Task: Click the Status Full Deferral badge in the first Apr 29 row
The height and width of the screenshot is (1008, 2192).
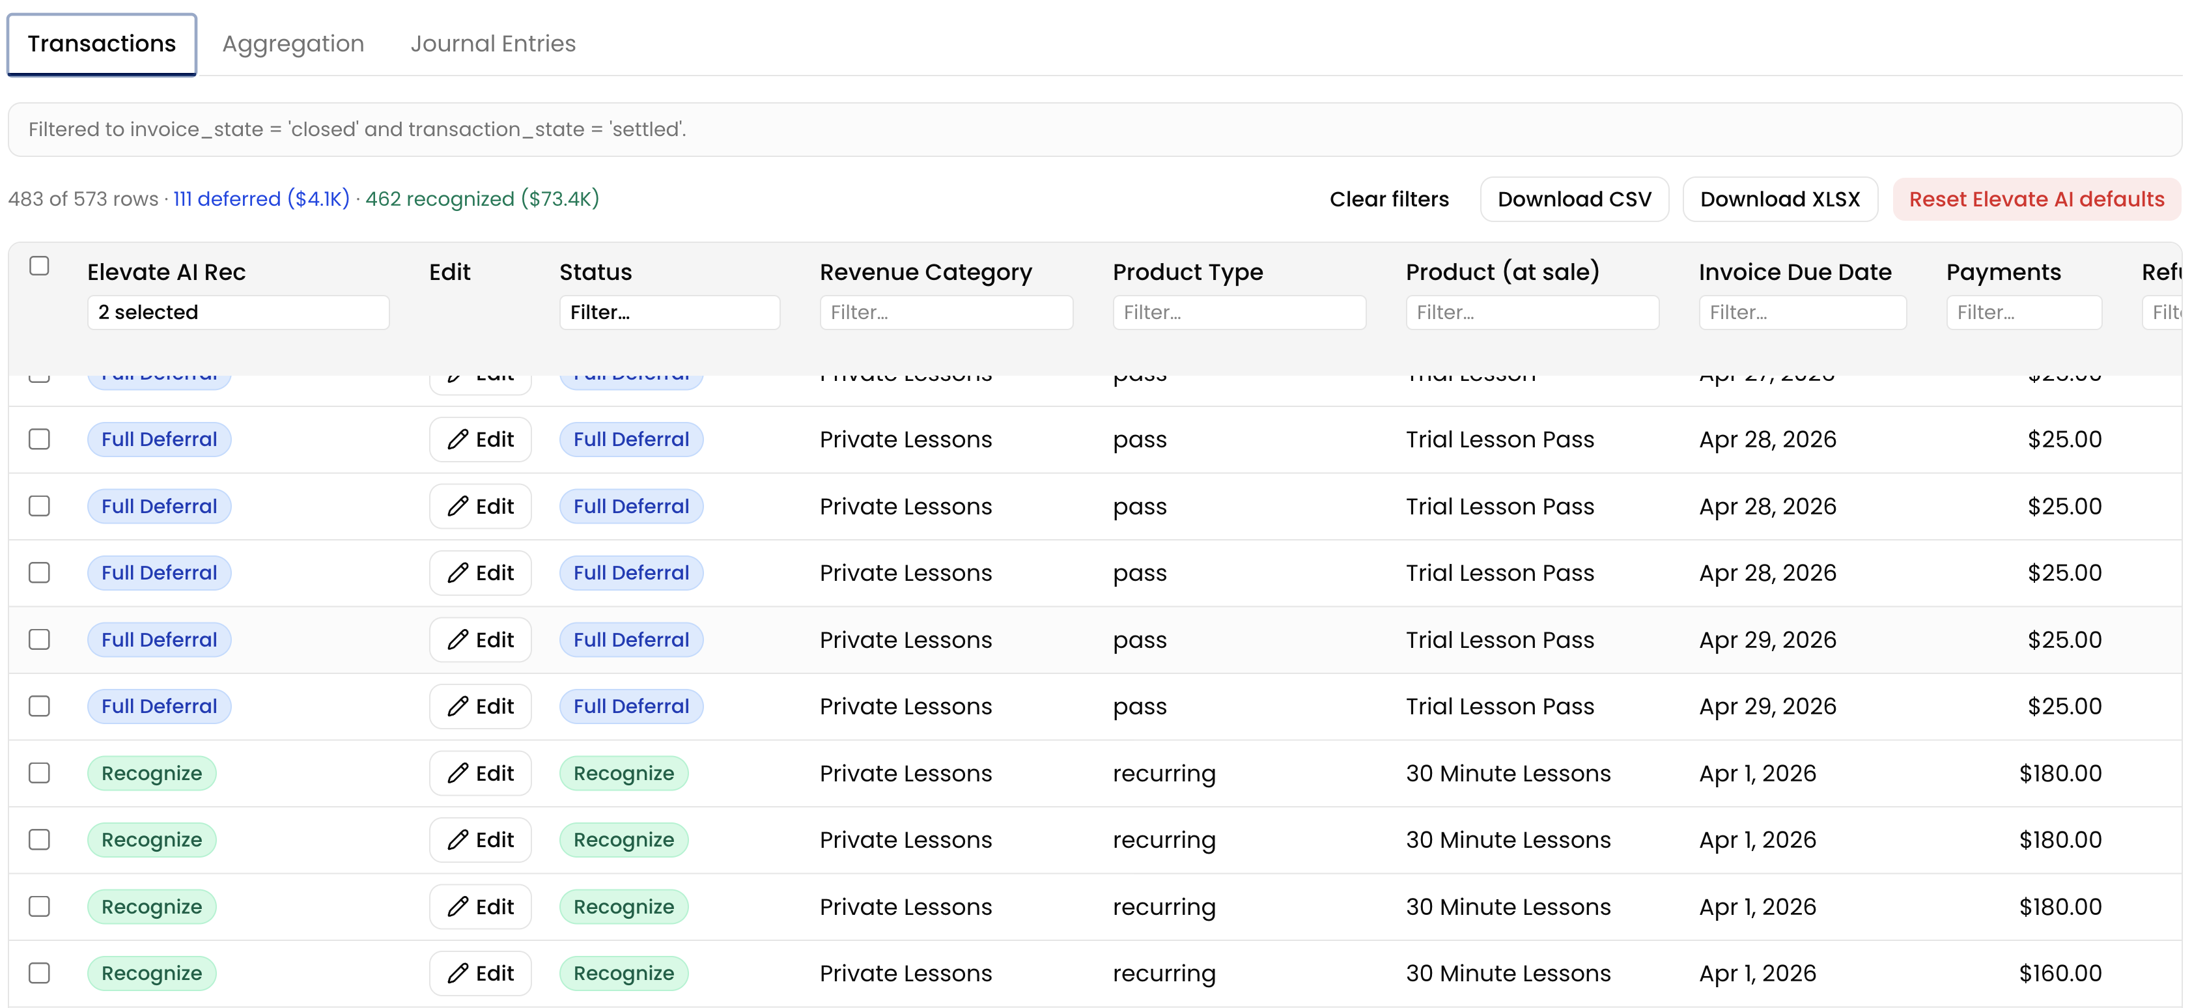Action: click(632, 639)
